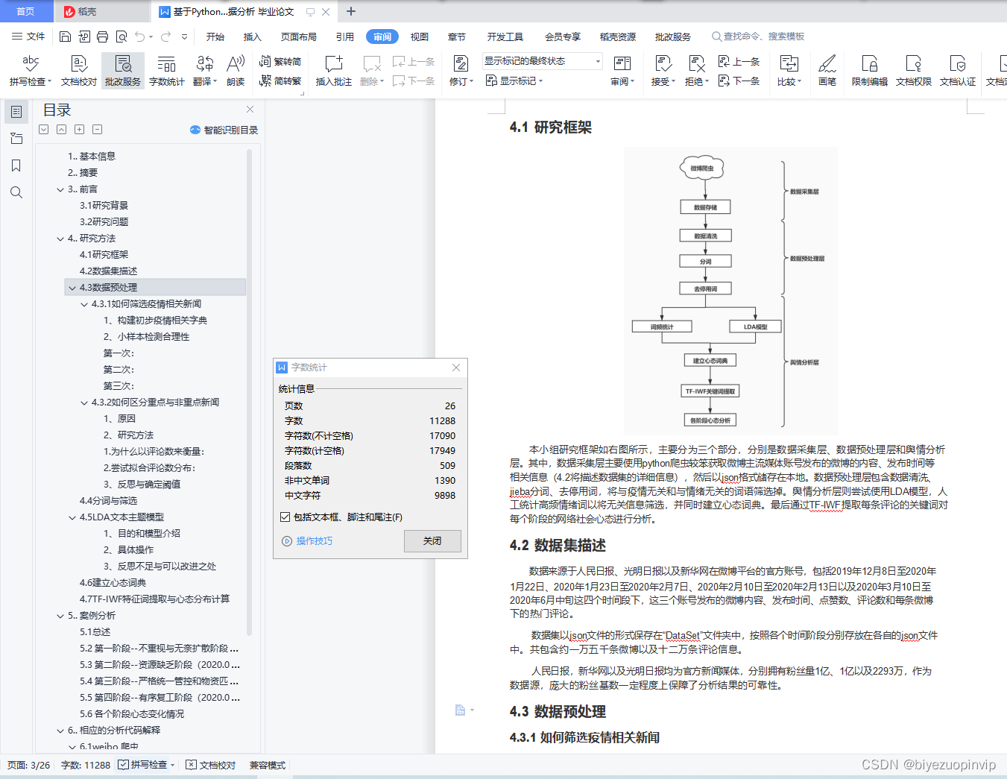Convert traditional to simplified with 繁转简
Viewport: 1007px width, 779px height.
[x=280, y=62]
